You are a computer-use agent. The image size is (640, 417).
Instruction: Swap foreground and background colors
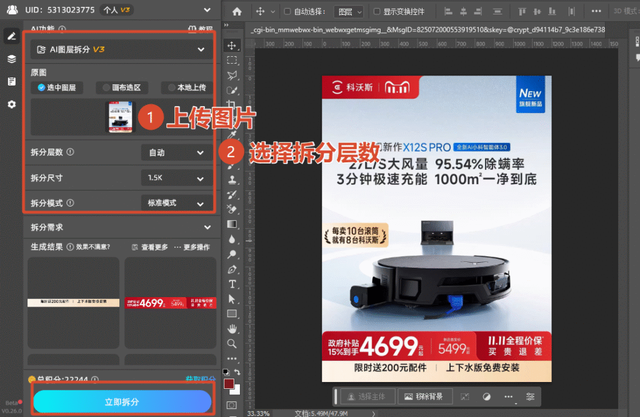pyautogui.click(x=237, y=372)
